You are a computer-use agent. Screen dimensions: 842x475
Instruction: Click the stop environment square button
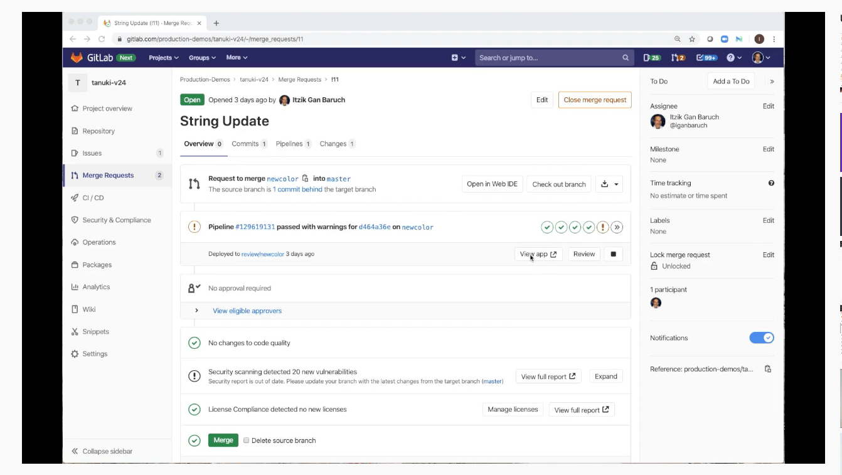[x=613, y=254]
